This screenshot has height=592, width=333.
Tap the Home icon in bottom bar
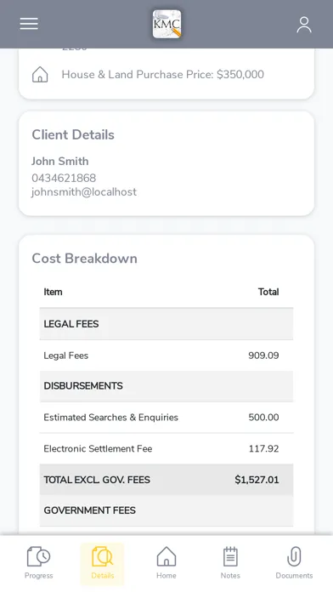[166, 556]
